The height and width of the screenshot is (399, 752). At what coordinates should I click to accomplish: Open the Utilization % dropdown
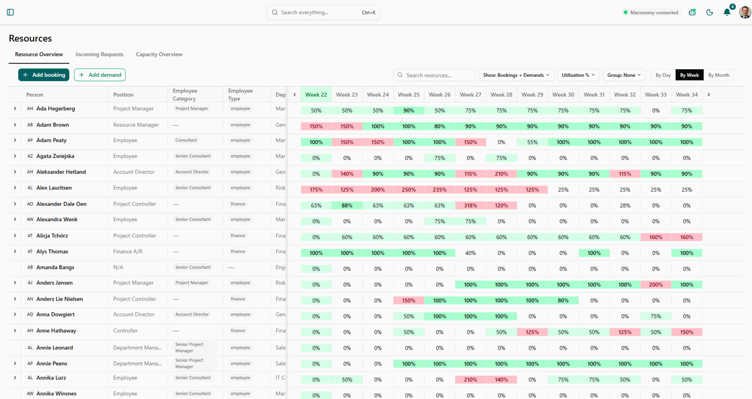tap(578, 75)
